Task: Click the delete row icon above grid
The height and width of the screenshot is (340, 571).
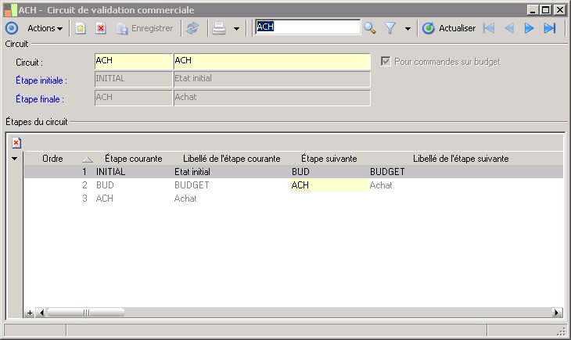Action: (16, 143)
